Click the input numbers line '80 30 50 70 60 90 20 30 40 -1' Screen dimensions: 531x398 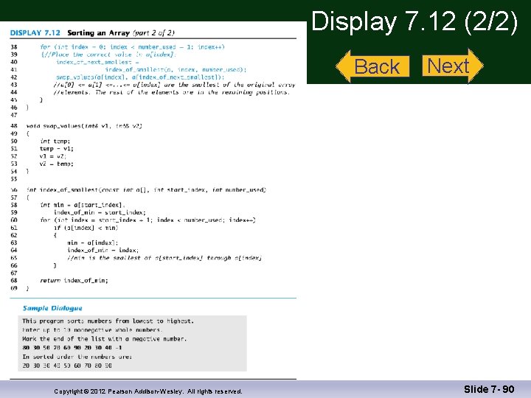point(72,348)
